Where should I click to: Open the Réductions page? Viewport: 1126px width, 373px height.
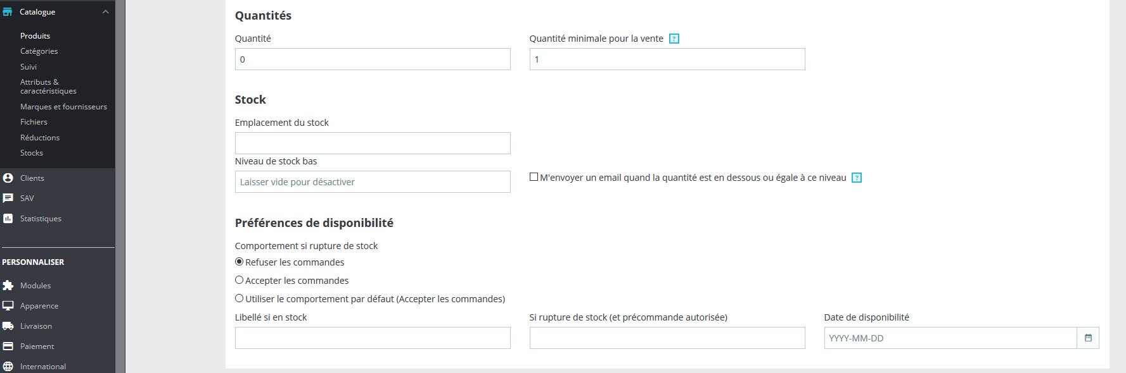coord(40,138)
